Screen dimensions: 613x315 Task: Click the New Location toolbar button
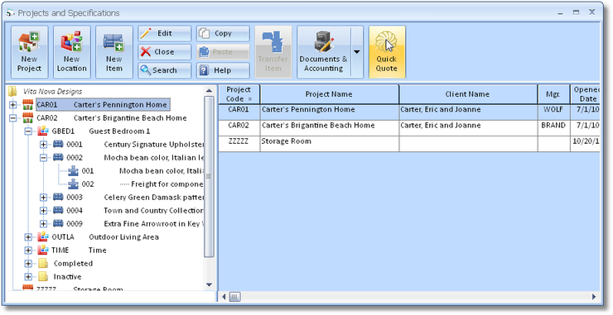[x=71, y=52]
